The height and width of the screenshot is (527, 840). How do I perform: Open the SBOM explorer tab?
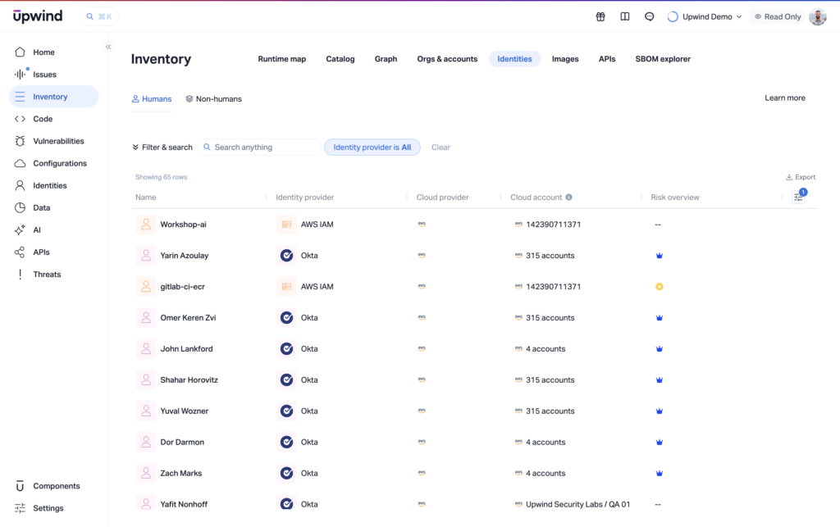662,59
